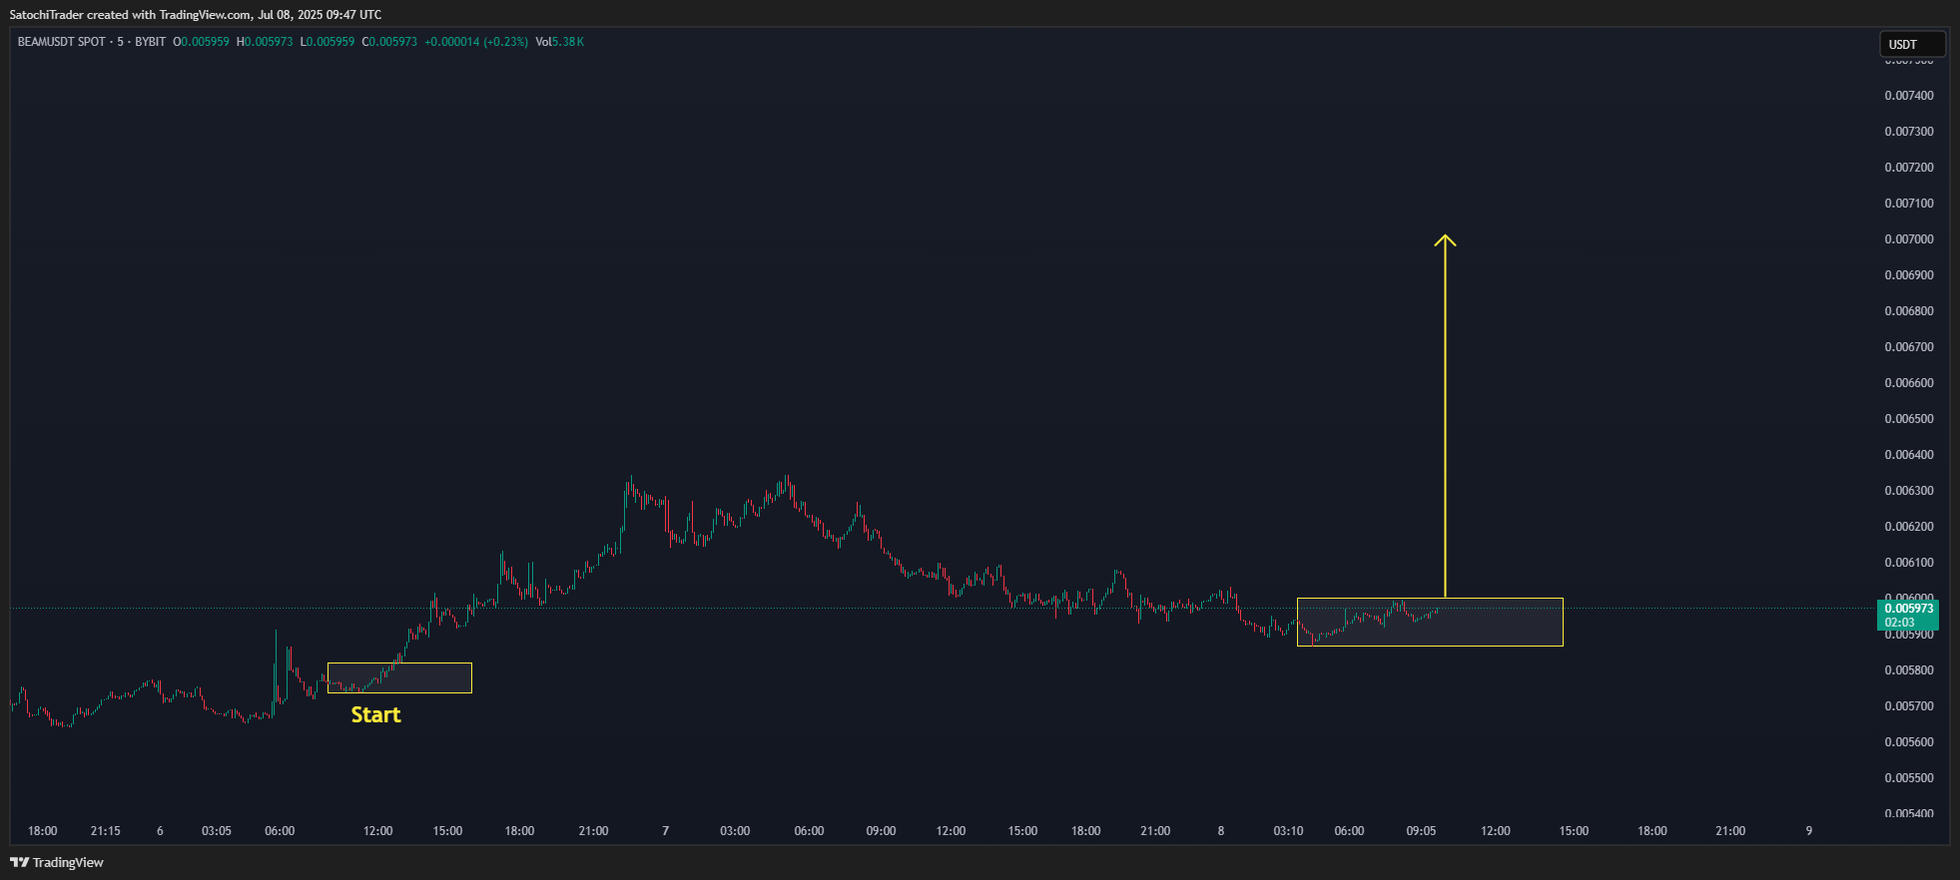Screen dimensions: 1960x880
Task: Click the 09:00 time axis label
Action: click(881, 831)
